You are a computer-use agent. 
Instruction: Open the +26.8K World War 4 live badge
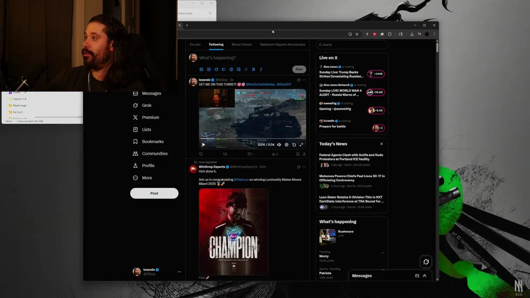(x=376, y=92)
